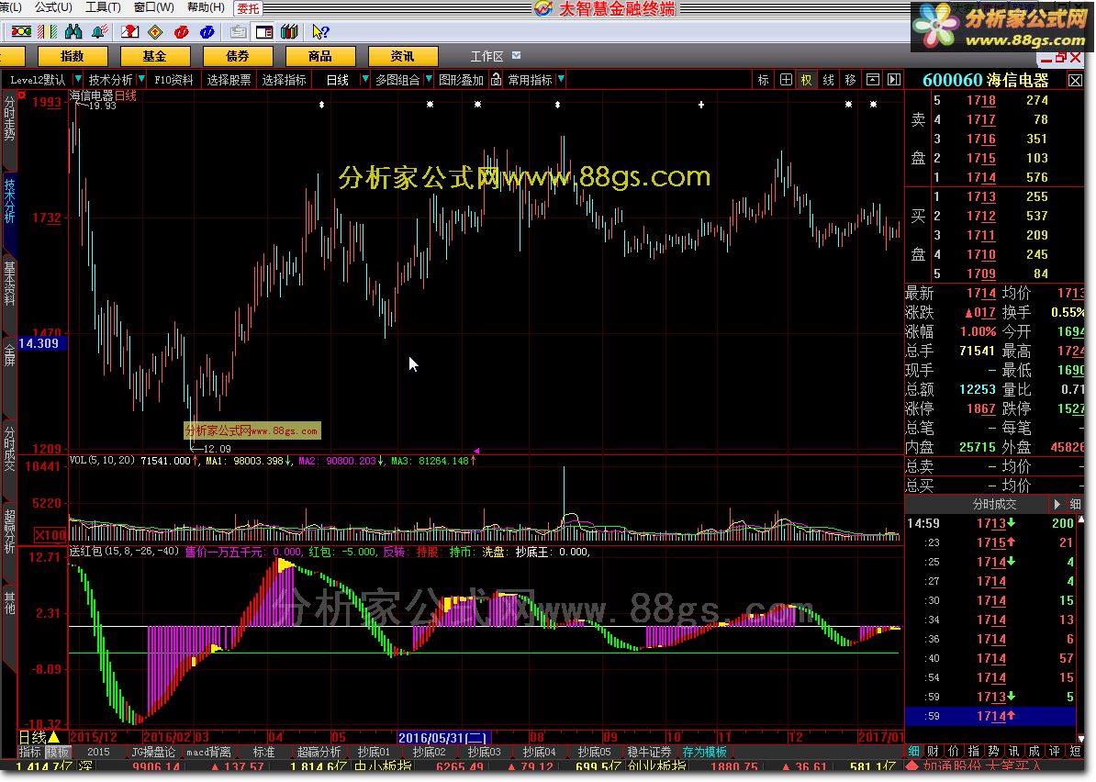Click the 选择指标 button
The image size is (1096, 782).
pos(284,80)
